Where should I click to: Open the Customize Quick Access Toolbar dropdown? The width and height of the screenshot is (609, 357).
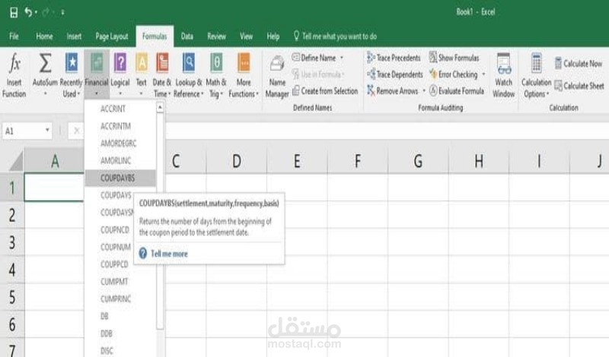coord(62,12)
